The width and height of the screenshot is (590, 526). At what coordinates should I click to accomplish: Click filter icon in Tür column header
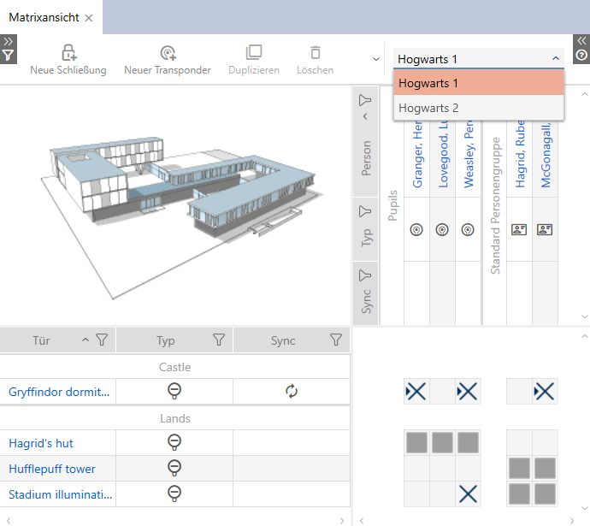coord(102,340)
